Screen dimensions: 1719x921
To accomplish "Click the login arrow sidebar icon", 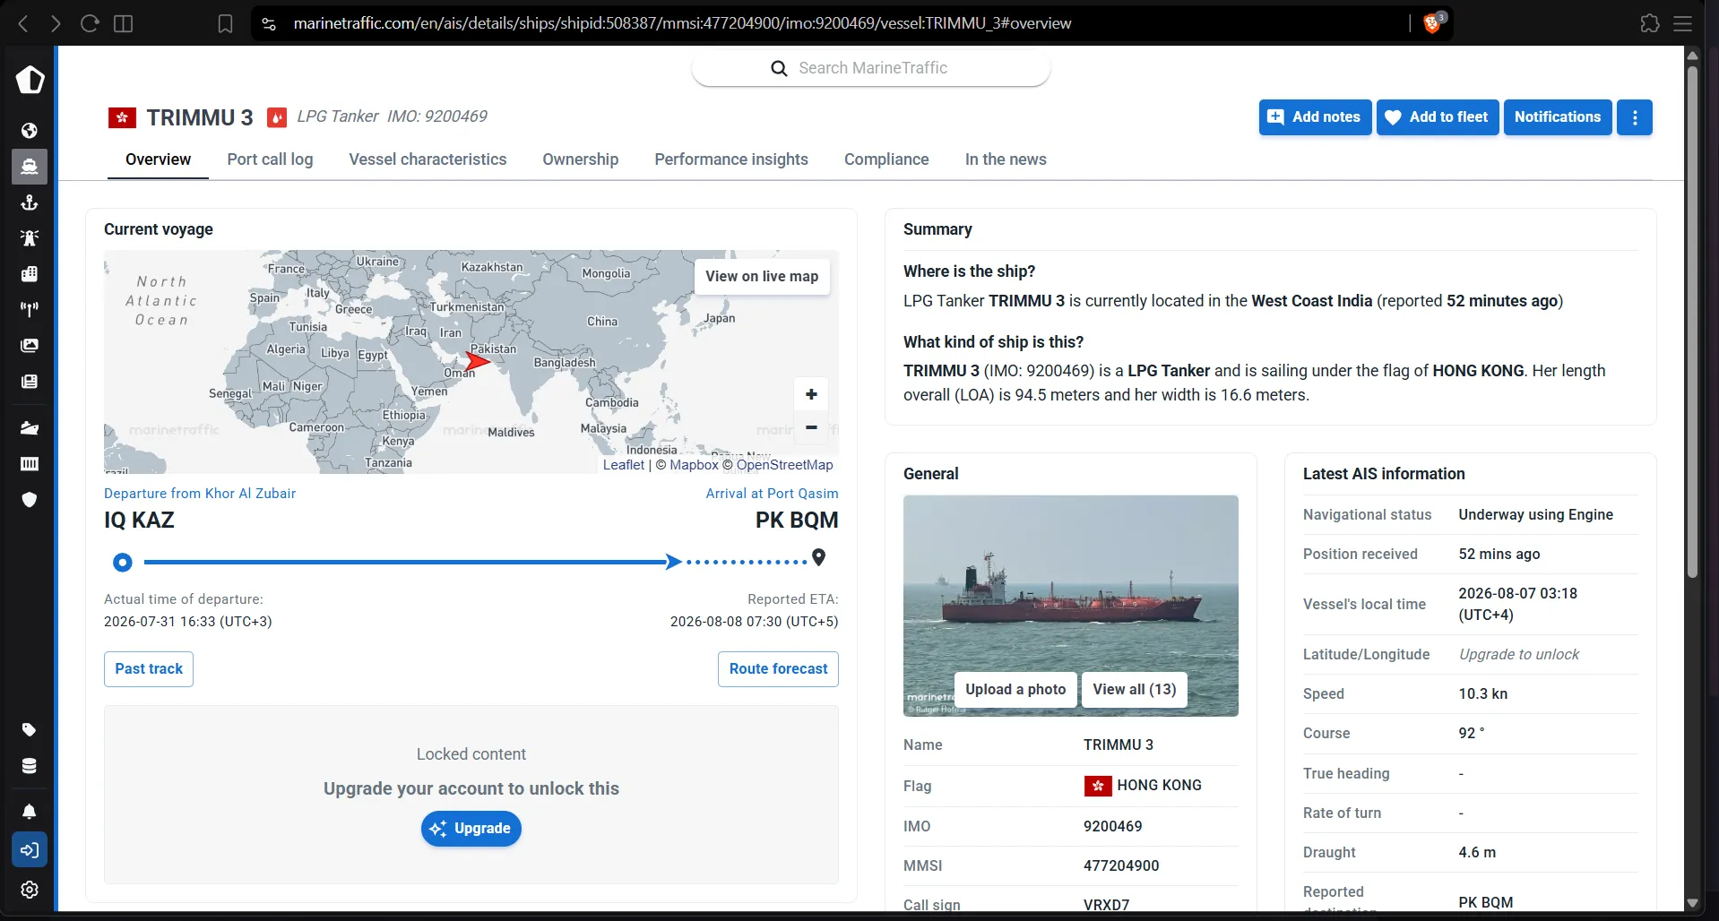I will [30, 850].
